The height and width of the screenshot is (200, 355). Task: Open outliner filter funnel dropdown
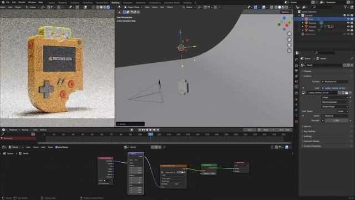tap(347, 7)
